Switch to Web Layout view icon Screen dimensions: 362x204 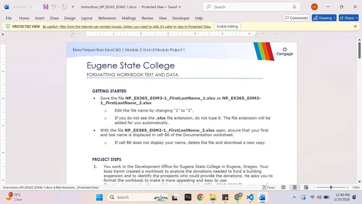306,187
